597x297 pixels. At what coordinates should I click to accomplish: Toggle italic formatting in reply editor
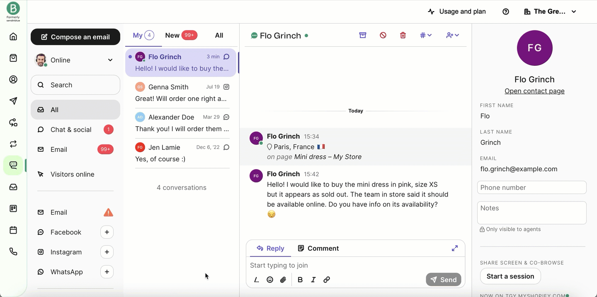coord(313,280)
